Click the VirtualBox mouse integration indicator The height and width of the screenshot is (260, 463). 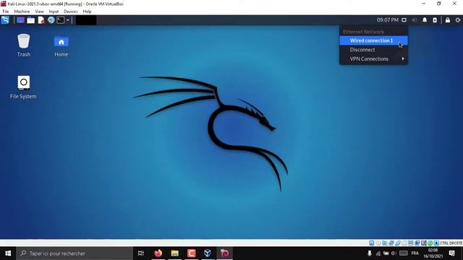[x=430, y=243]
